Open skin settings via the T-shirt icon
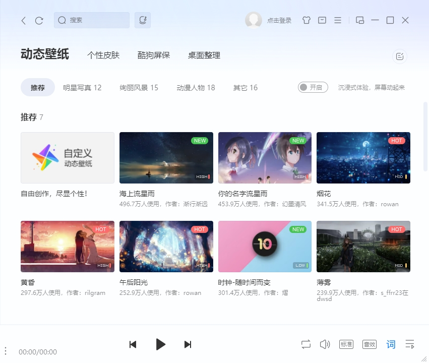 coord(306,20)
